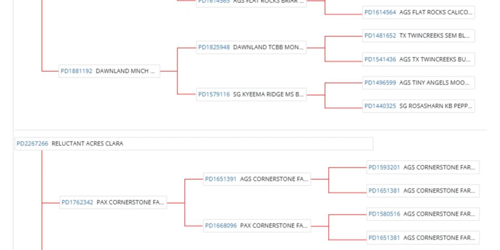The height and width of the screenshot is (250, 500).
Task: Open the PD1668096 PAX Cornerstone link
Action: (221, 226)
